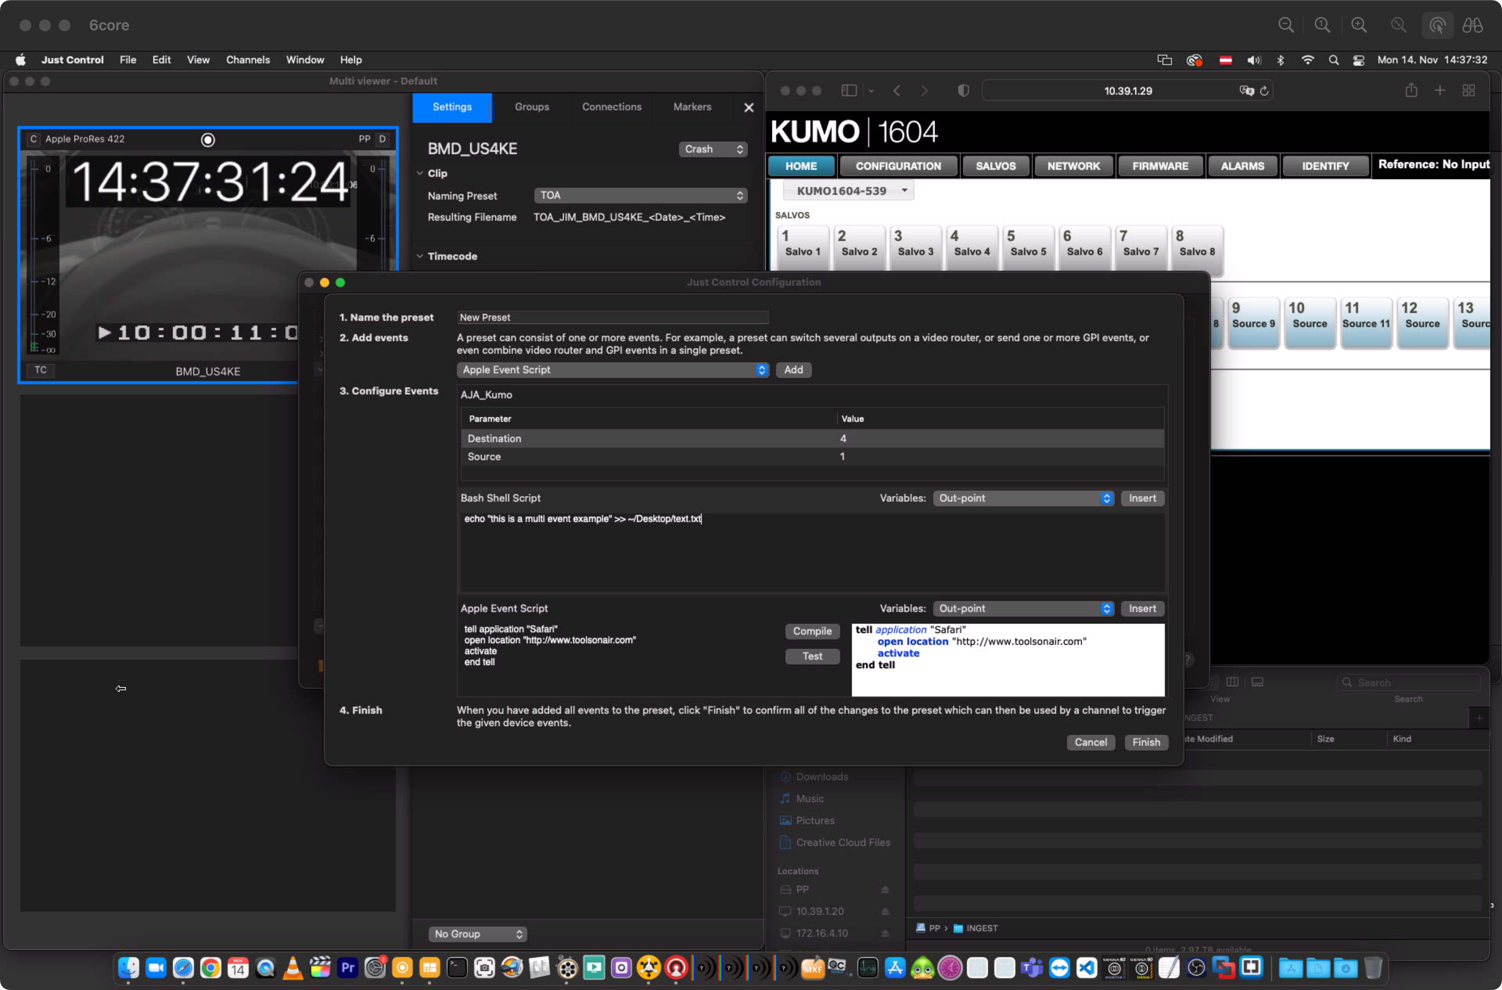
Task: Open Downloads in the Finder sidebar
Action: click(x=822, y=777)
